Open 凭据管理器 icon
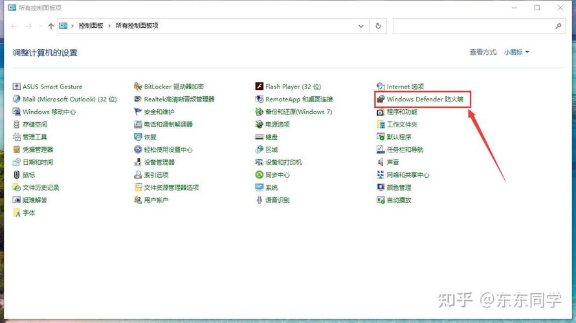576x323 pixels. (x=17, y=150)
